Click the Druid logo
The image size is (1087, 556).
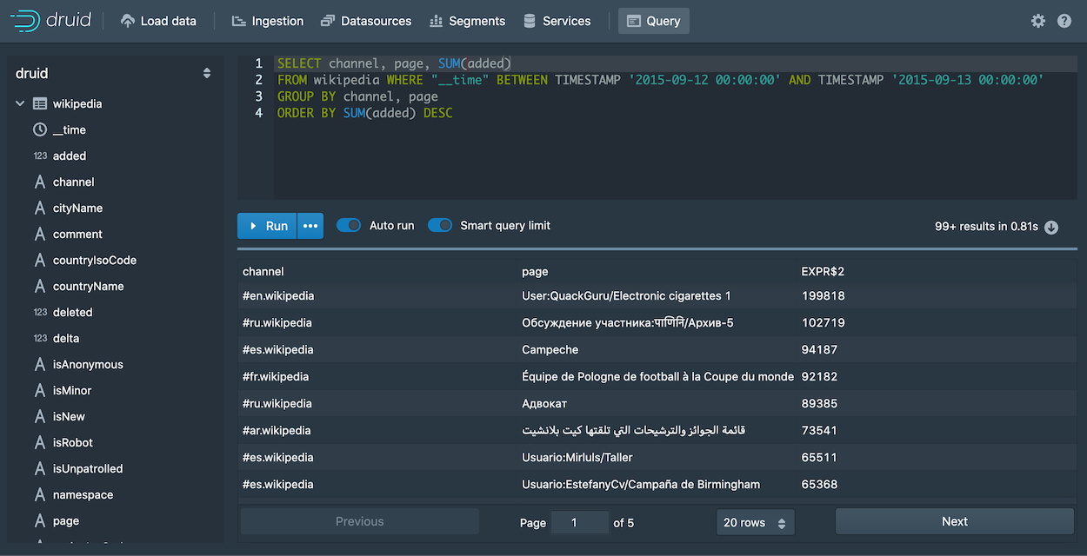click(x=50, y=21)
